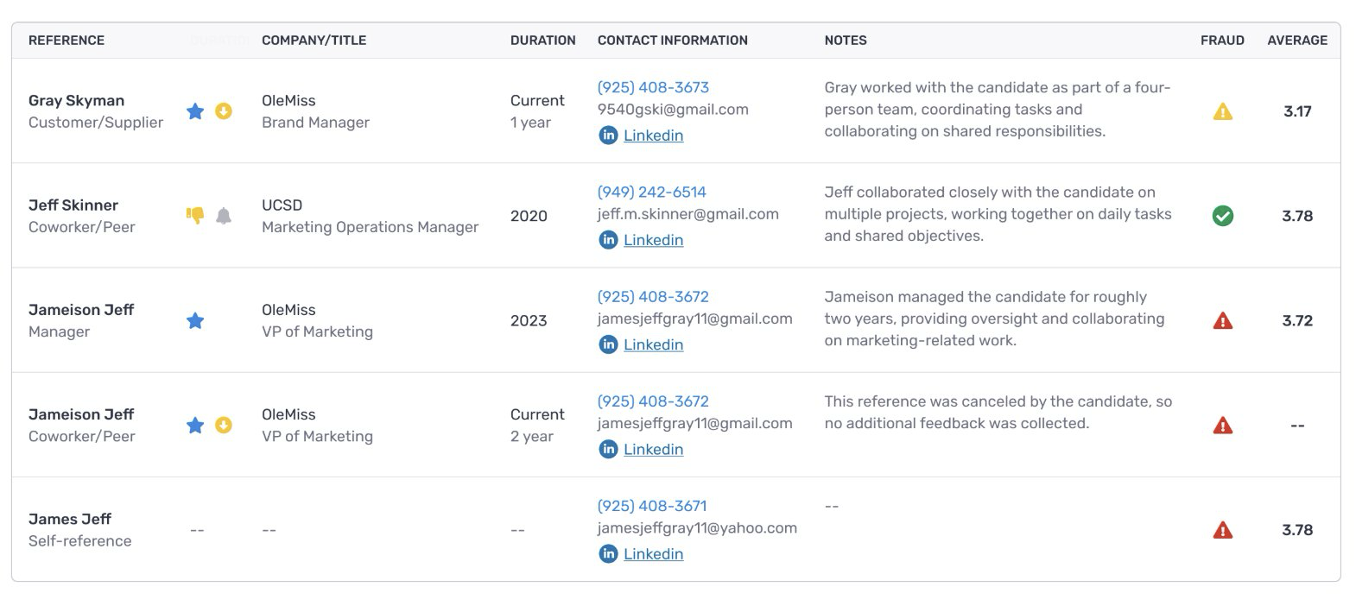Click phone number (949) 242-6514
This screenshot has height=606, width=1356.
click(x=651, y=192)
